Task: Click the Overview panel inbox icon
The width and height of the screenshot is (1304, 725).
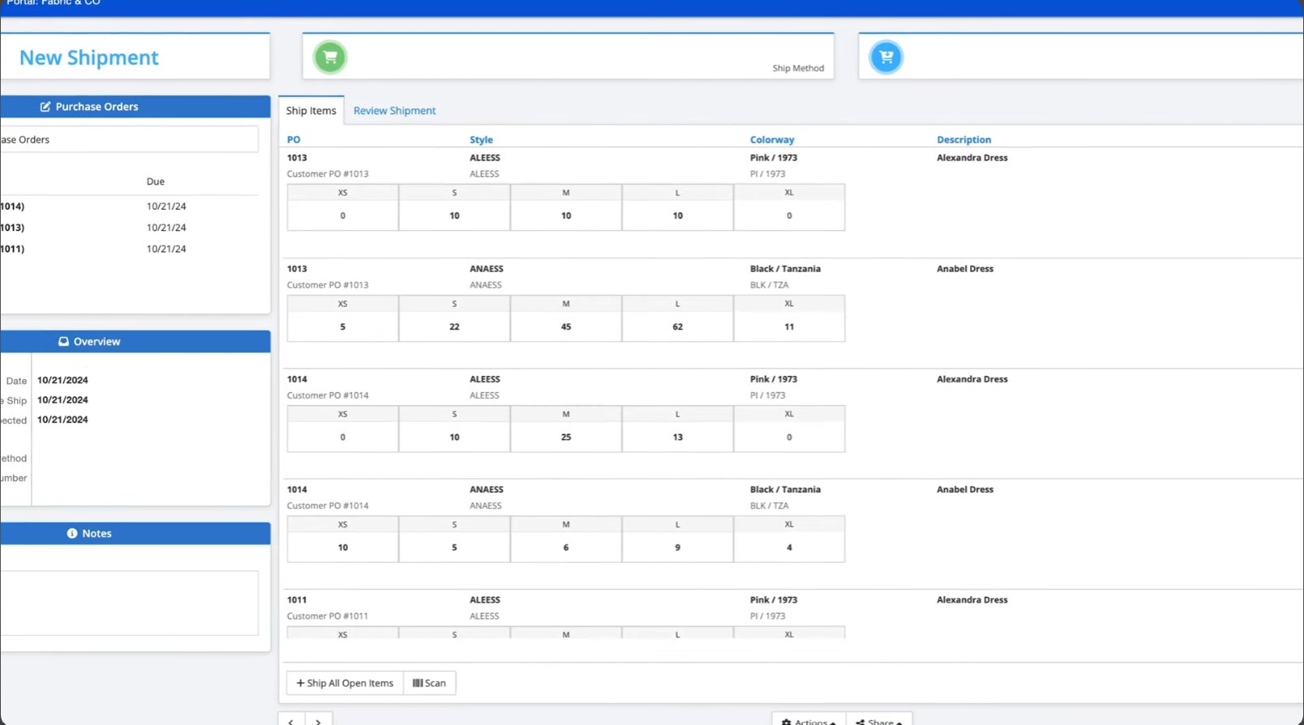Action: [63, 342]
